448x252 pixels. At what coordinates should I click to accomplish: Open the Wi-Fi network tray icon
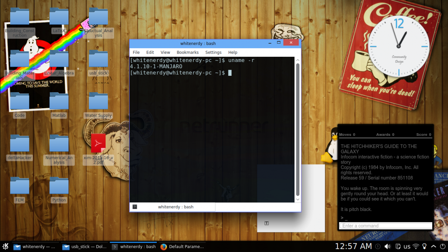coord(416,246)
